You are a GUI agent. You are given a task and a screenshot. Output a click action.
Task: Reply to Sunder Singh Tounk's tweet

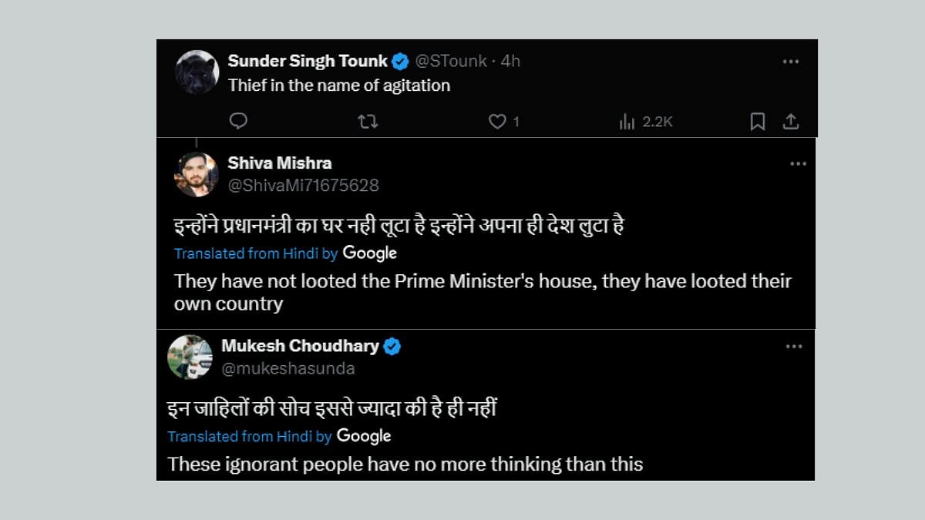pos(239,122)
